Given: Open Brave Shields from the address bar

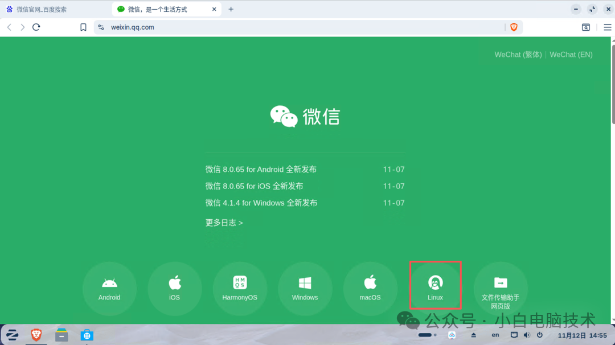Looking at the screenshot, I should click(x=514, y=27).
